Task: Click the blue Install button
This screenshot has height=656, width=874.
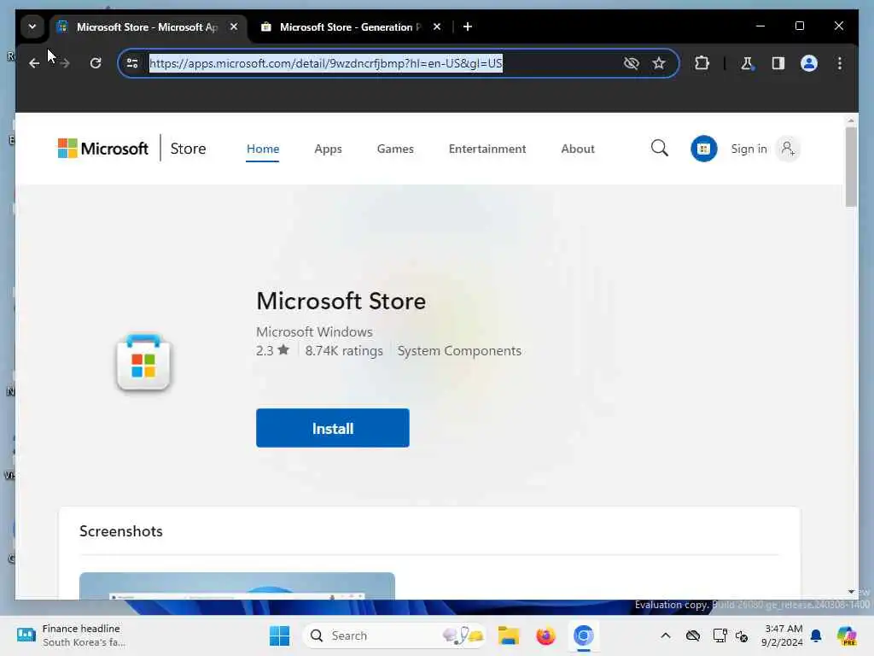Action: pos(333,428)
